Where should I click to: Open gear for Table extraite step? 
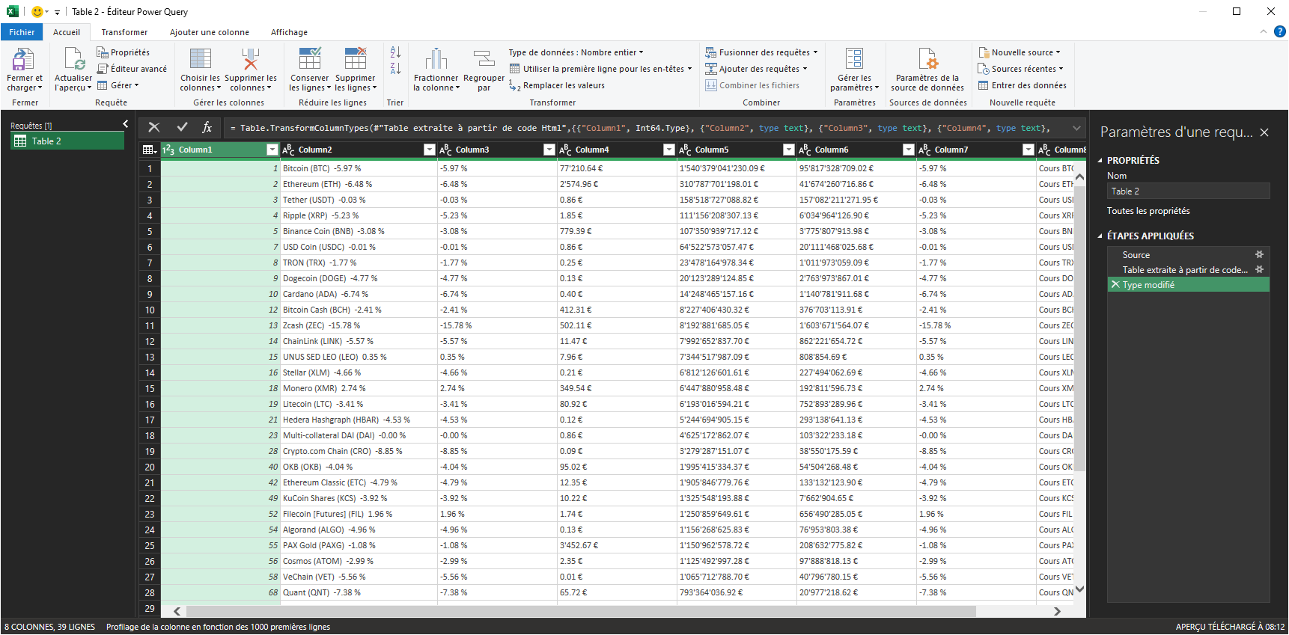(x=1259, y=269)
